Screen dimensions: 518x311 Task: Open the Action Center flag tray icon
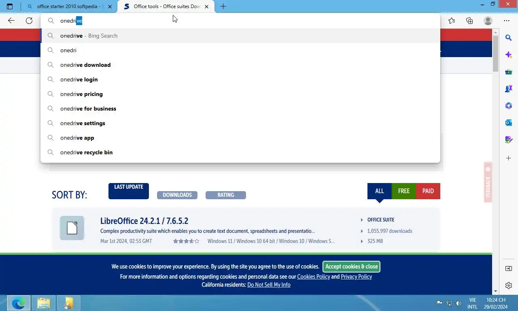439,303
